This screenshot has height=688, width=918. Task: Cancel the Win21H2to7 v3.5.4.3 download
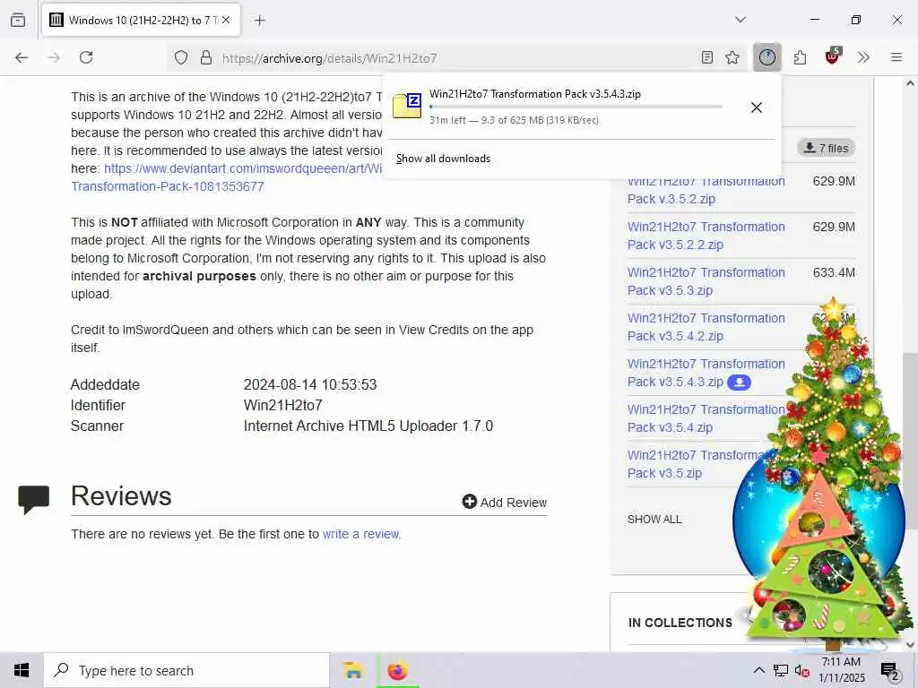tap(757, 107)
